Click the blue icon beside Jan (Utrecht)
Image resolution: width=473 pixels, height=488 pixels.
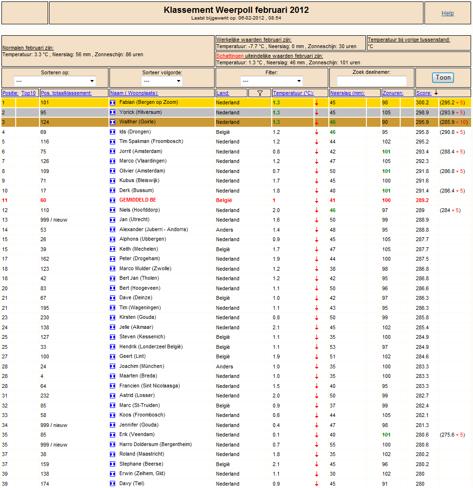(x=112, y=220)
